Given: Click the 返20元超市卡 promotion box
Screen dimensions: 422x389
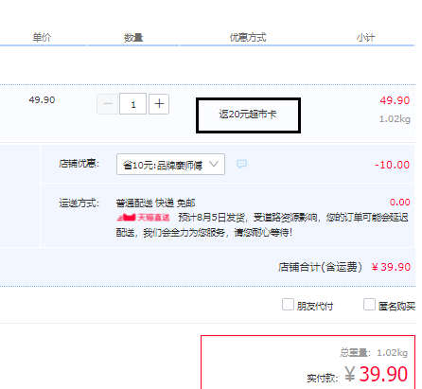Looking at the screenshot, I should (x=248, y=115).
